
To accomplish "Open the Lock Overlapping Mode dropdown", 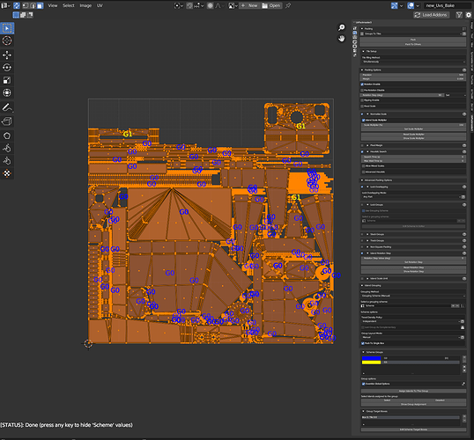I will pyautogui.click(x=411, y=197).
